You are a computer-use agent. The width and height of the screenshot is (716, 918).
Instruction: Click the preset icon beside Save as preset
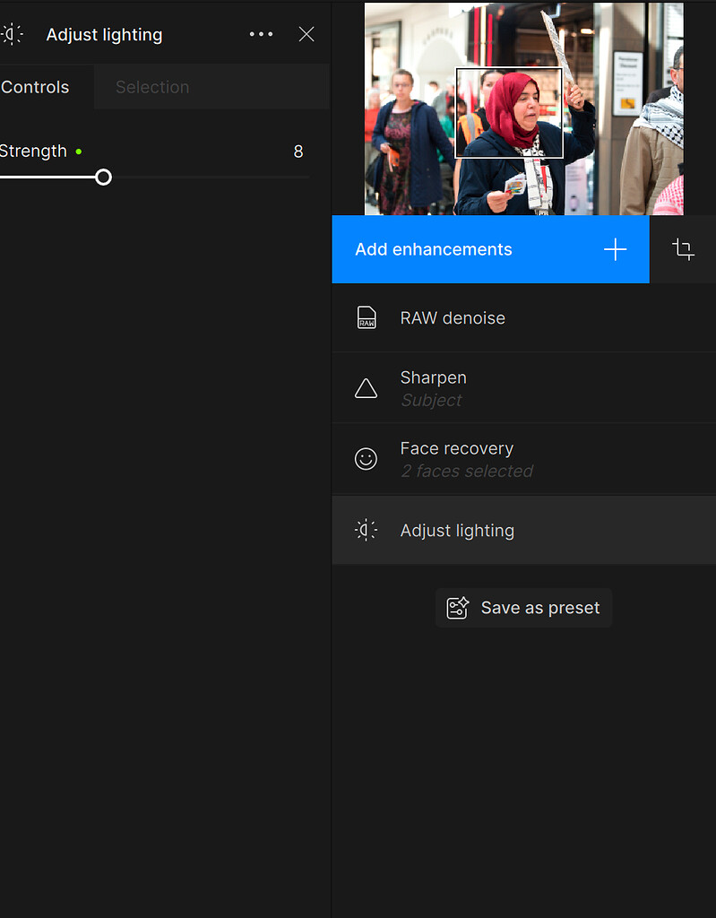click(458, 608)
